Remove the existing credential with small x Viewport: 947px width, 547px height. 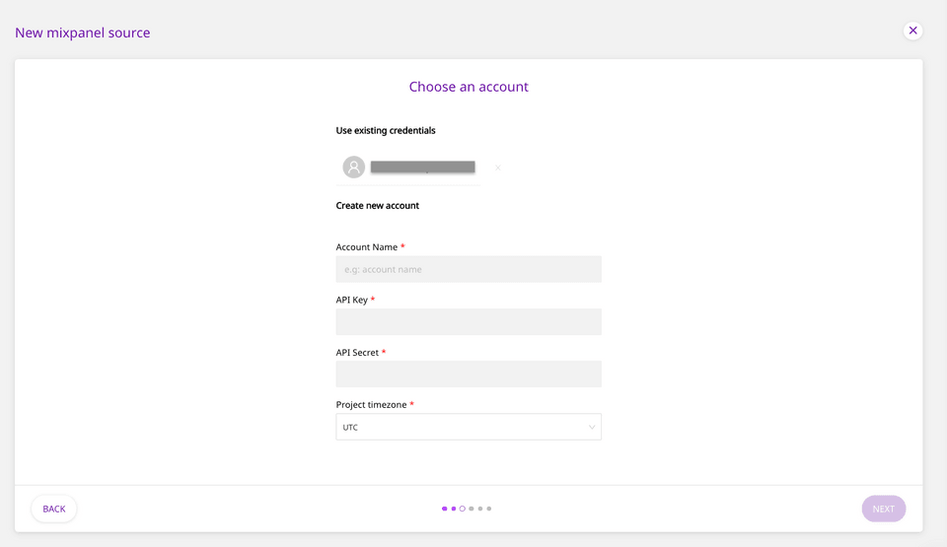pos(497,168)
